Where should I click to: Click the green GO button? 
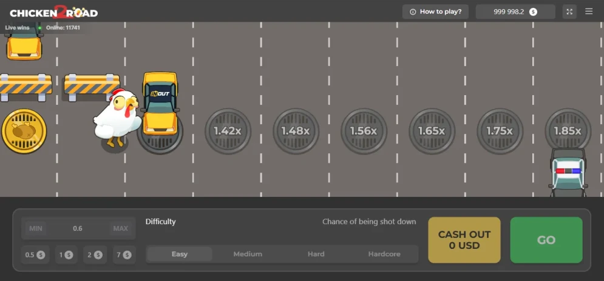[546, 240]
